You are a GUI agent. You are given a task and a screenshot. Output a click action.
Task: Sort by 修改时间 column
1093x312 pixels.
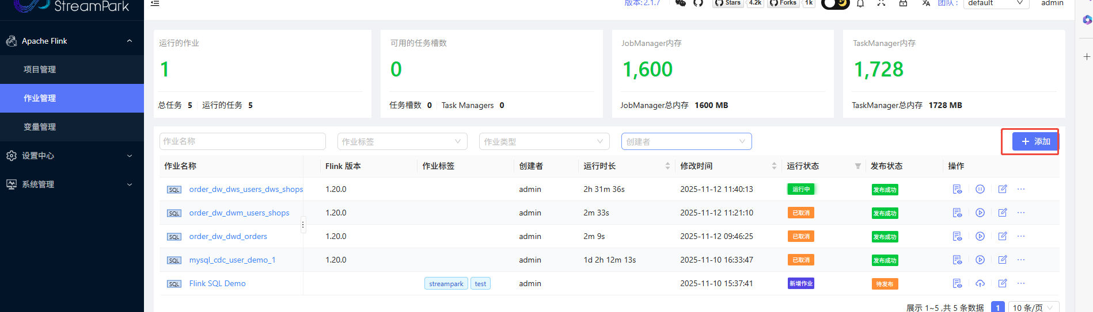tap(774, 166)
